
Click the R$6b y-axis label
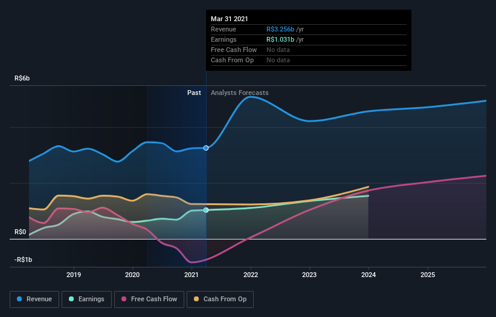22,78
